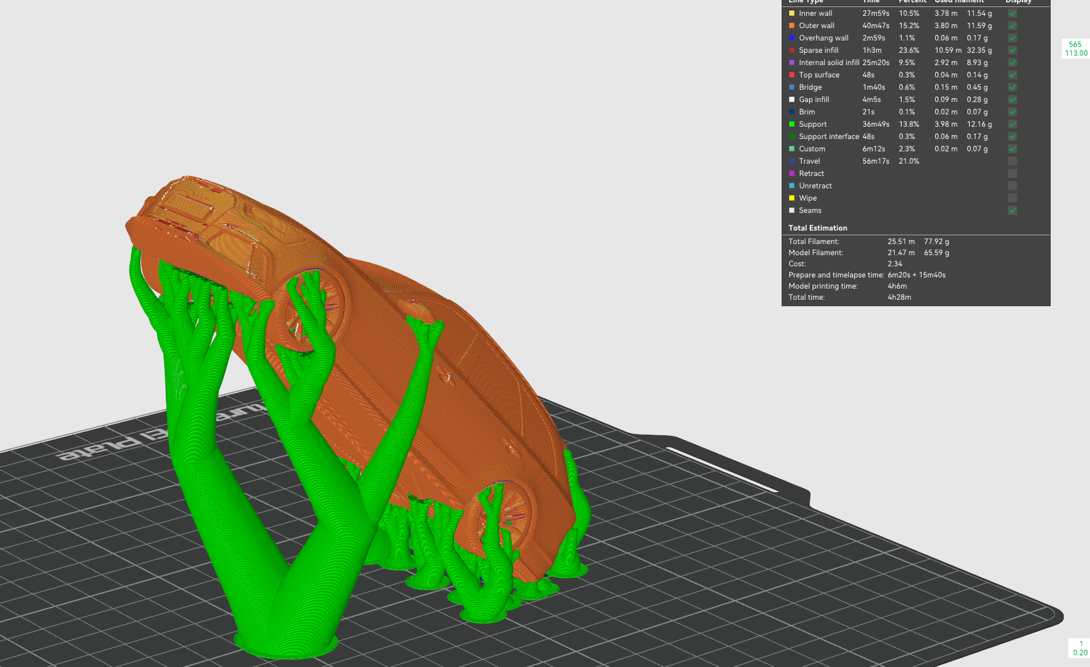Click the 'Unretract' legend label
This screenshot has width=1090, height=667.
tap(815, 186)
